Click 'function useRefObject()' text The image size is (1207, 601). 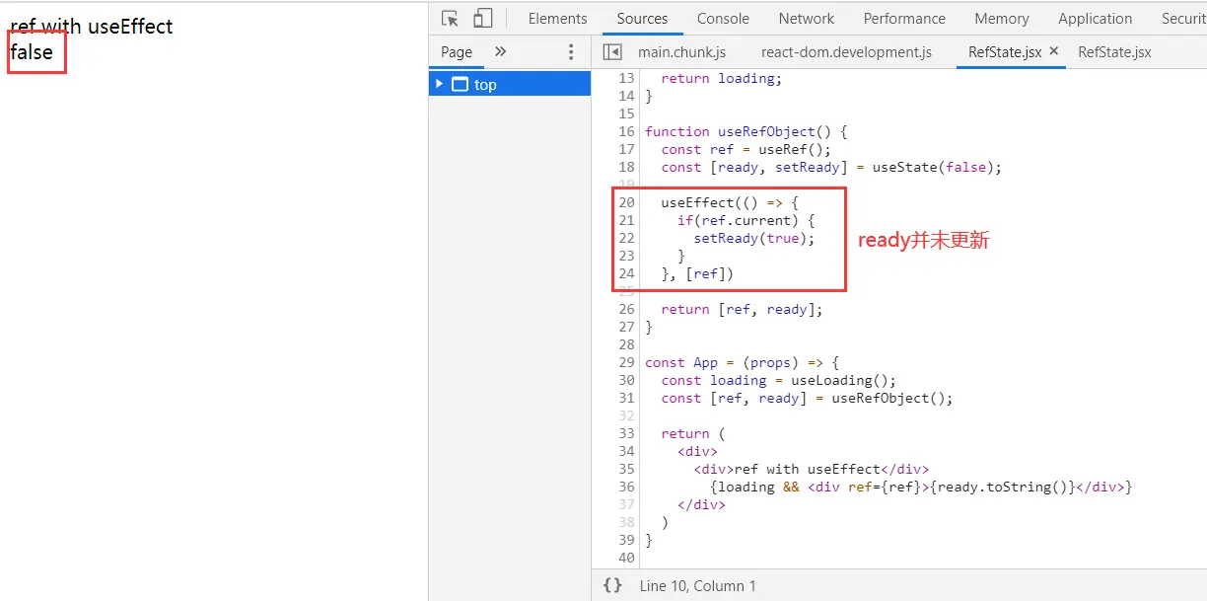[739, 132]
